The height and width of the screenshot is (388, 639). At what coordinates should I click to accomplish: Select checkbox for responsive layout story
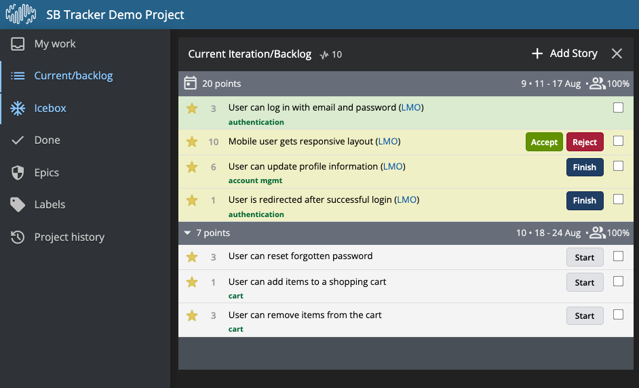pos(618,141)
